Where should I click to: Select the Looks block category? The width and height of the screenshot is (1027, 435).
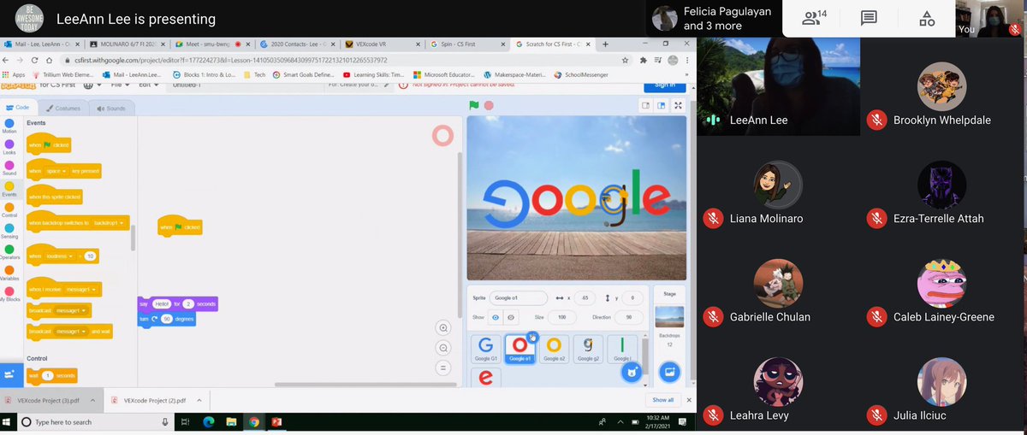9,147
